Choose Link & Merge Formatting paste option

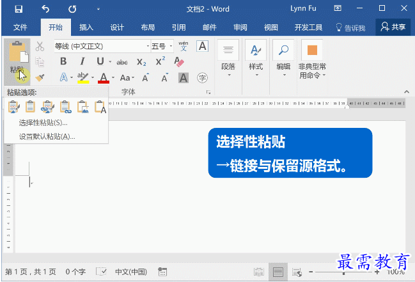(66, 107)
